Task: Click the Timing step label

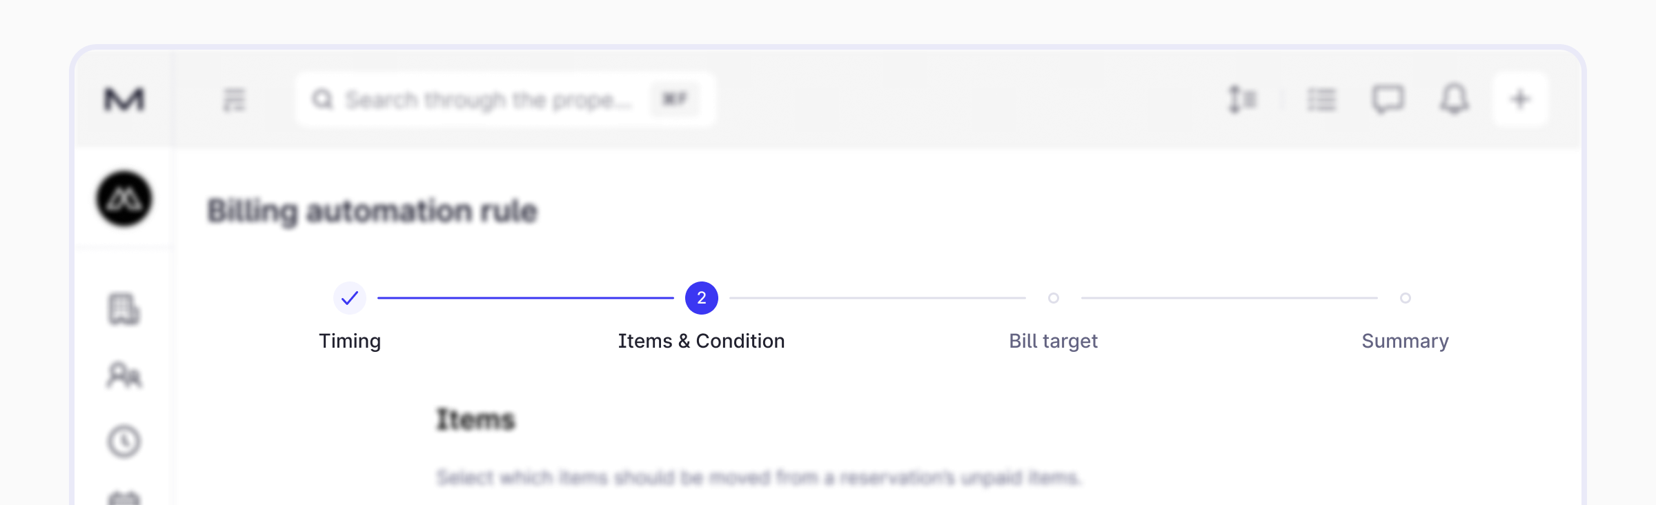Action: [x=350, y=341]
